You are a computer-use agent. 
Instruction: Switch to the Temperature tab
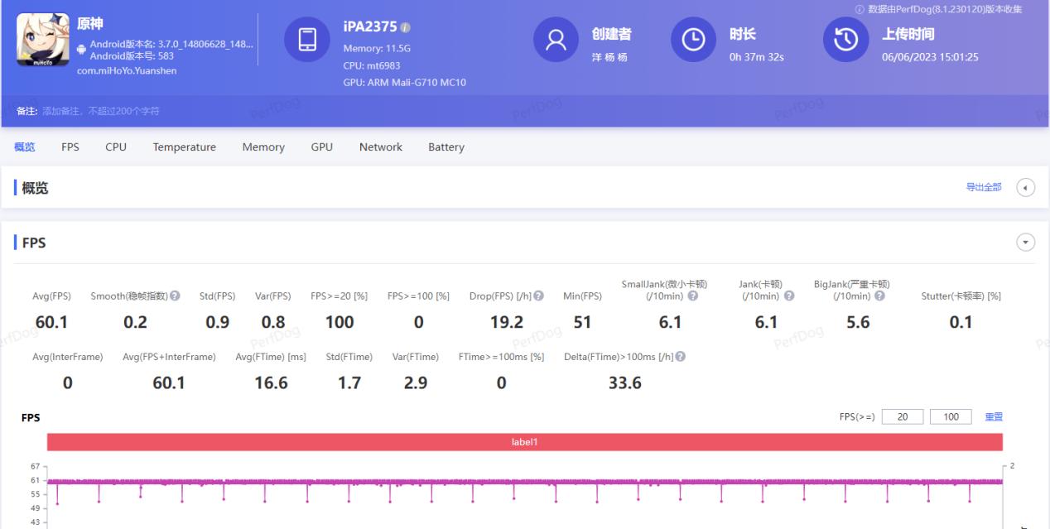(184, 147)
